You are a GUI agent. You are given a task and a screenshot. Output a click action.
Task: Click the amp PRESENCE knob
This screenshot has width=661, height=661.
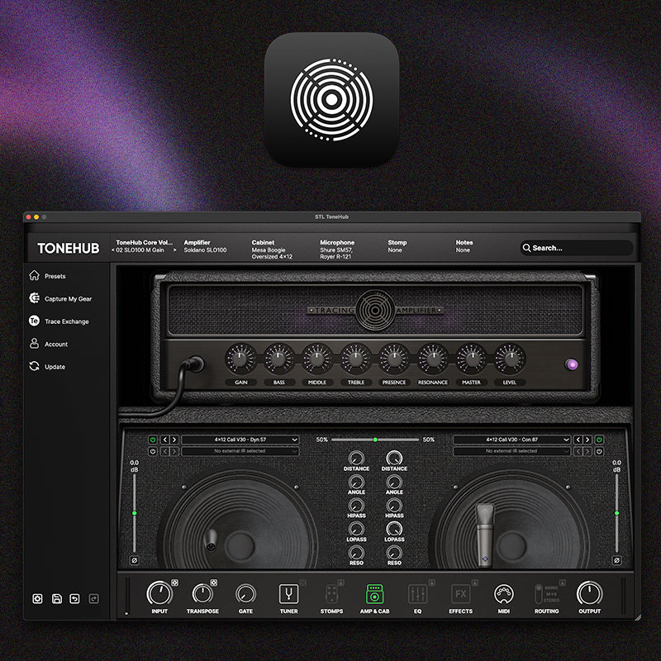tap(394, 359)
